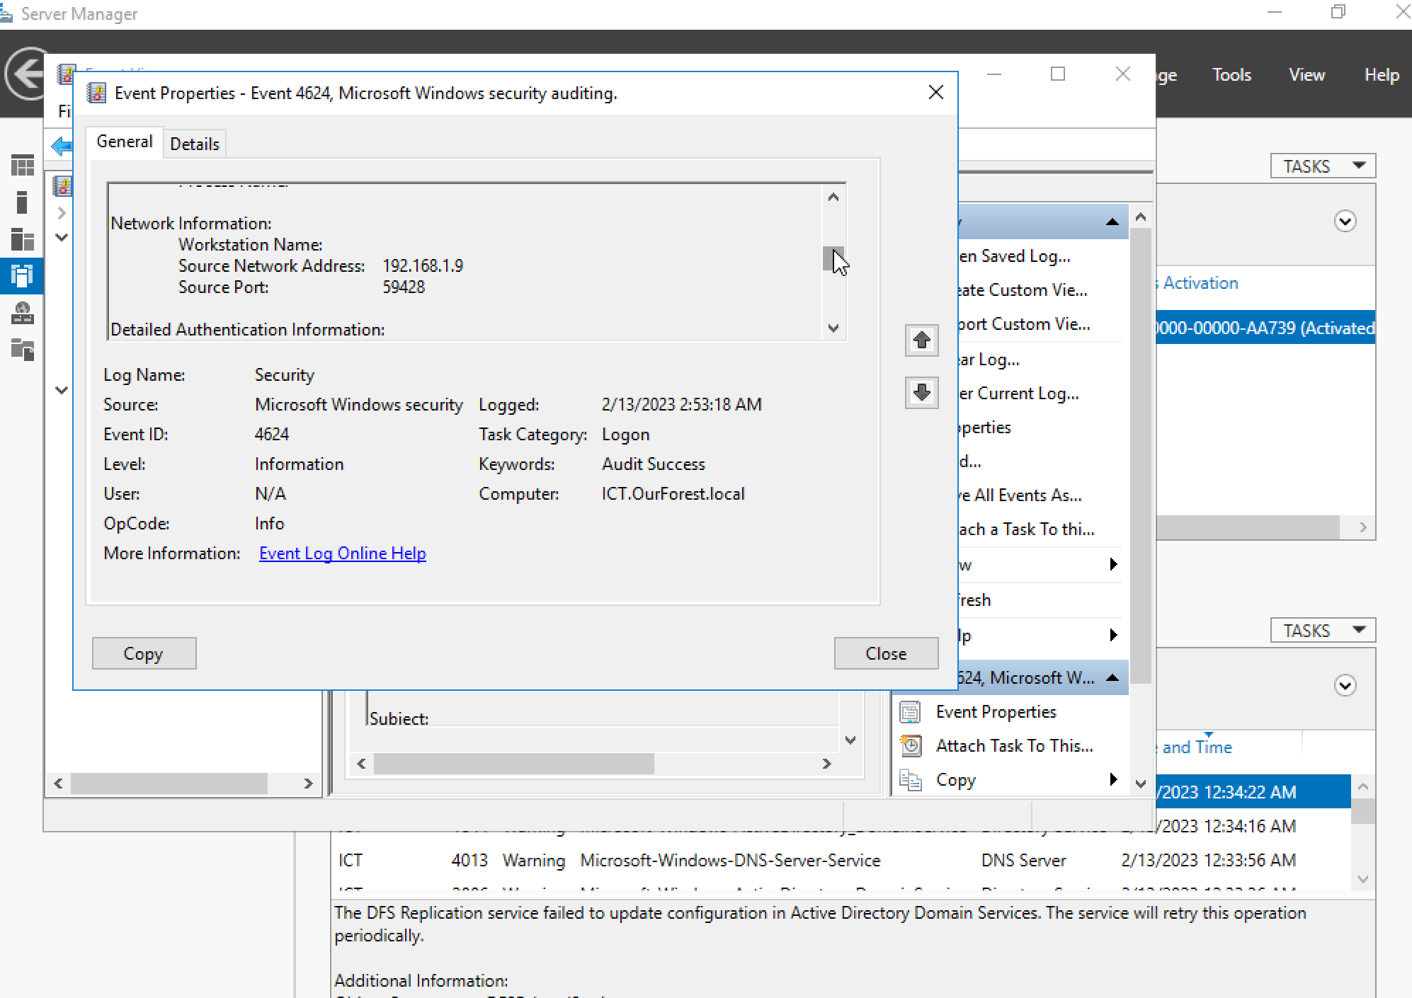Click event description scrollbar thumb
This screenshot has width=1412, height=998.
(833, 258)
